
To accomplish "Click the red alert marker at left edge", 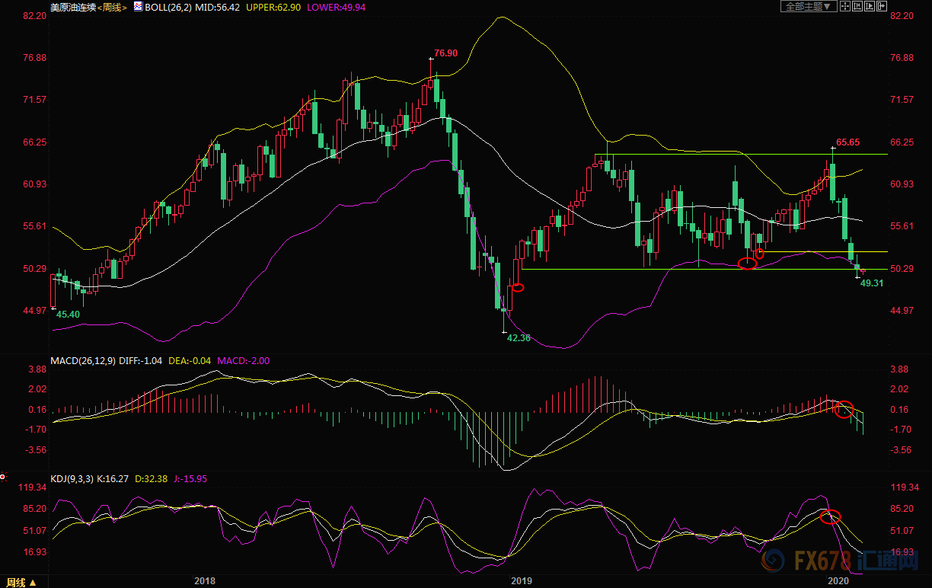I will (x=3, y=478).
